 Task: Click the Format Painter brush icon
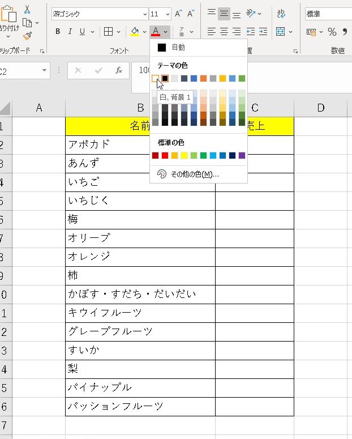[27, 36]
